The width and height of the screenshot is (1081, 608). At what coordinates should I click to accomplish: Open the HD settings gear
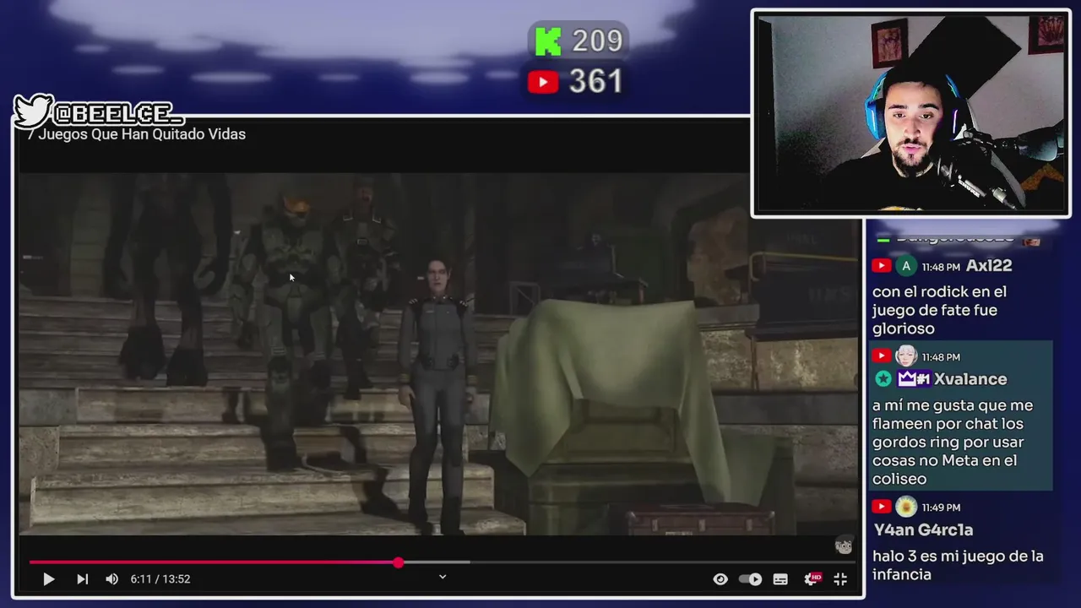(x=812, y=578)
